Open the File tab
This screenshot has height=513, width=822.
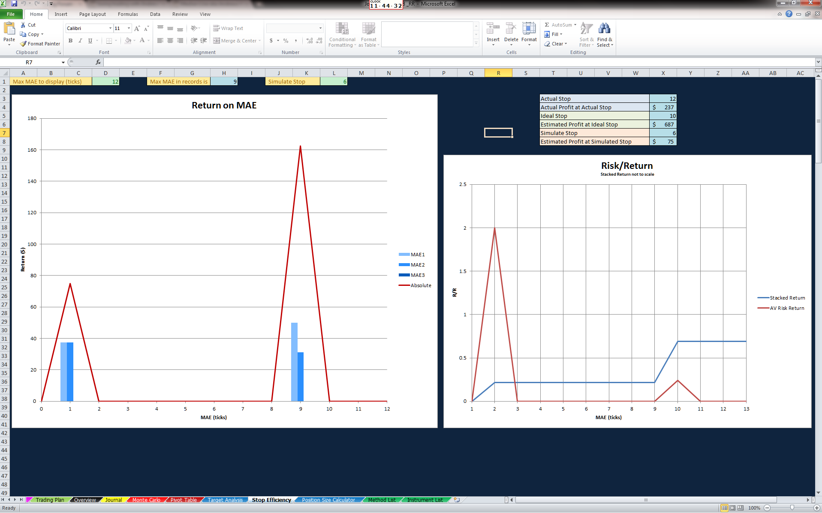click(x=11, y=14)
